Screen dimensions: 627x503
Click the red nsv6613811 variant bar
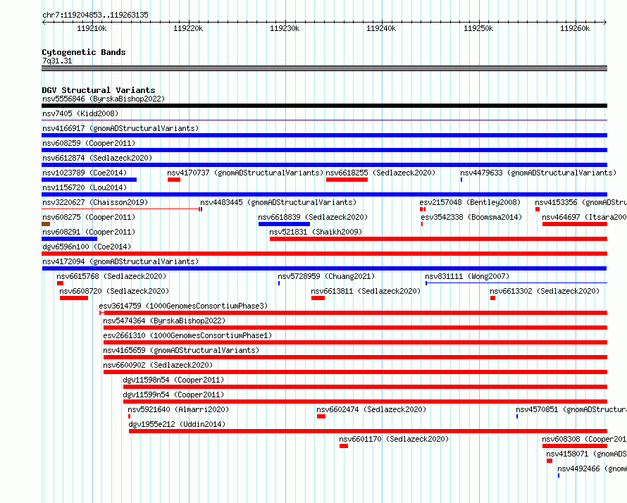click(318, 298)
